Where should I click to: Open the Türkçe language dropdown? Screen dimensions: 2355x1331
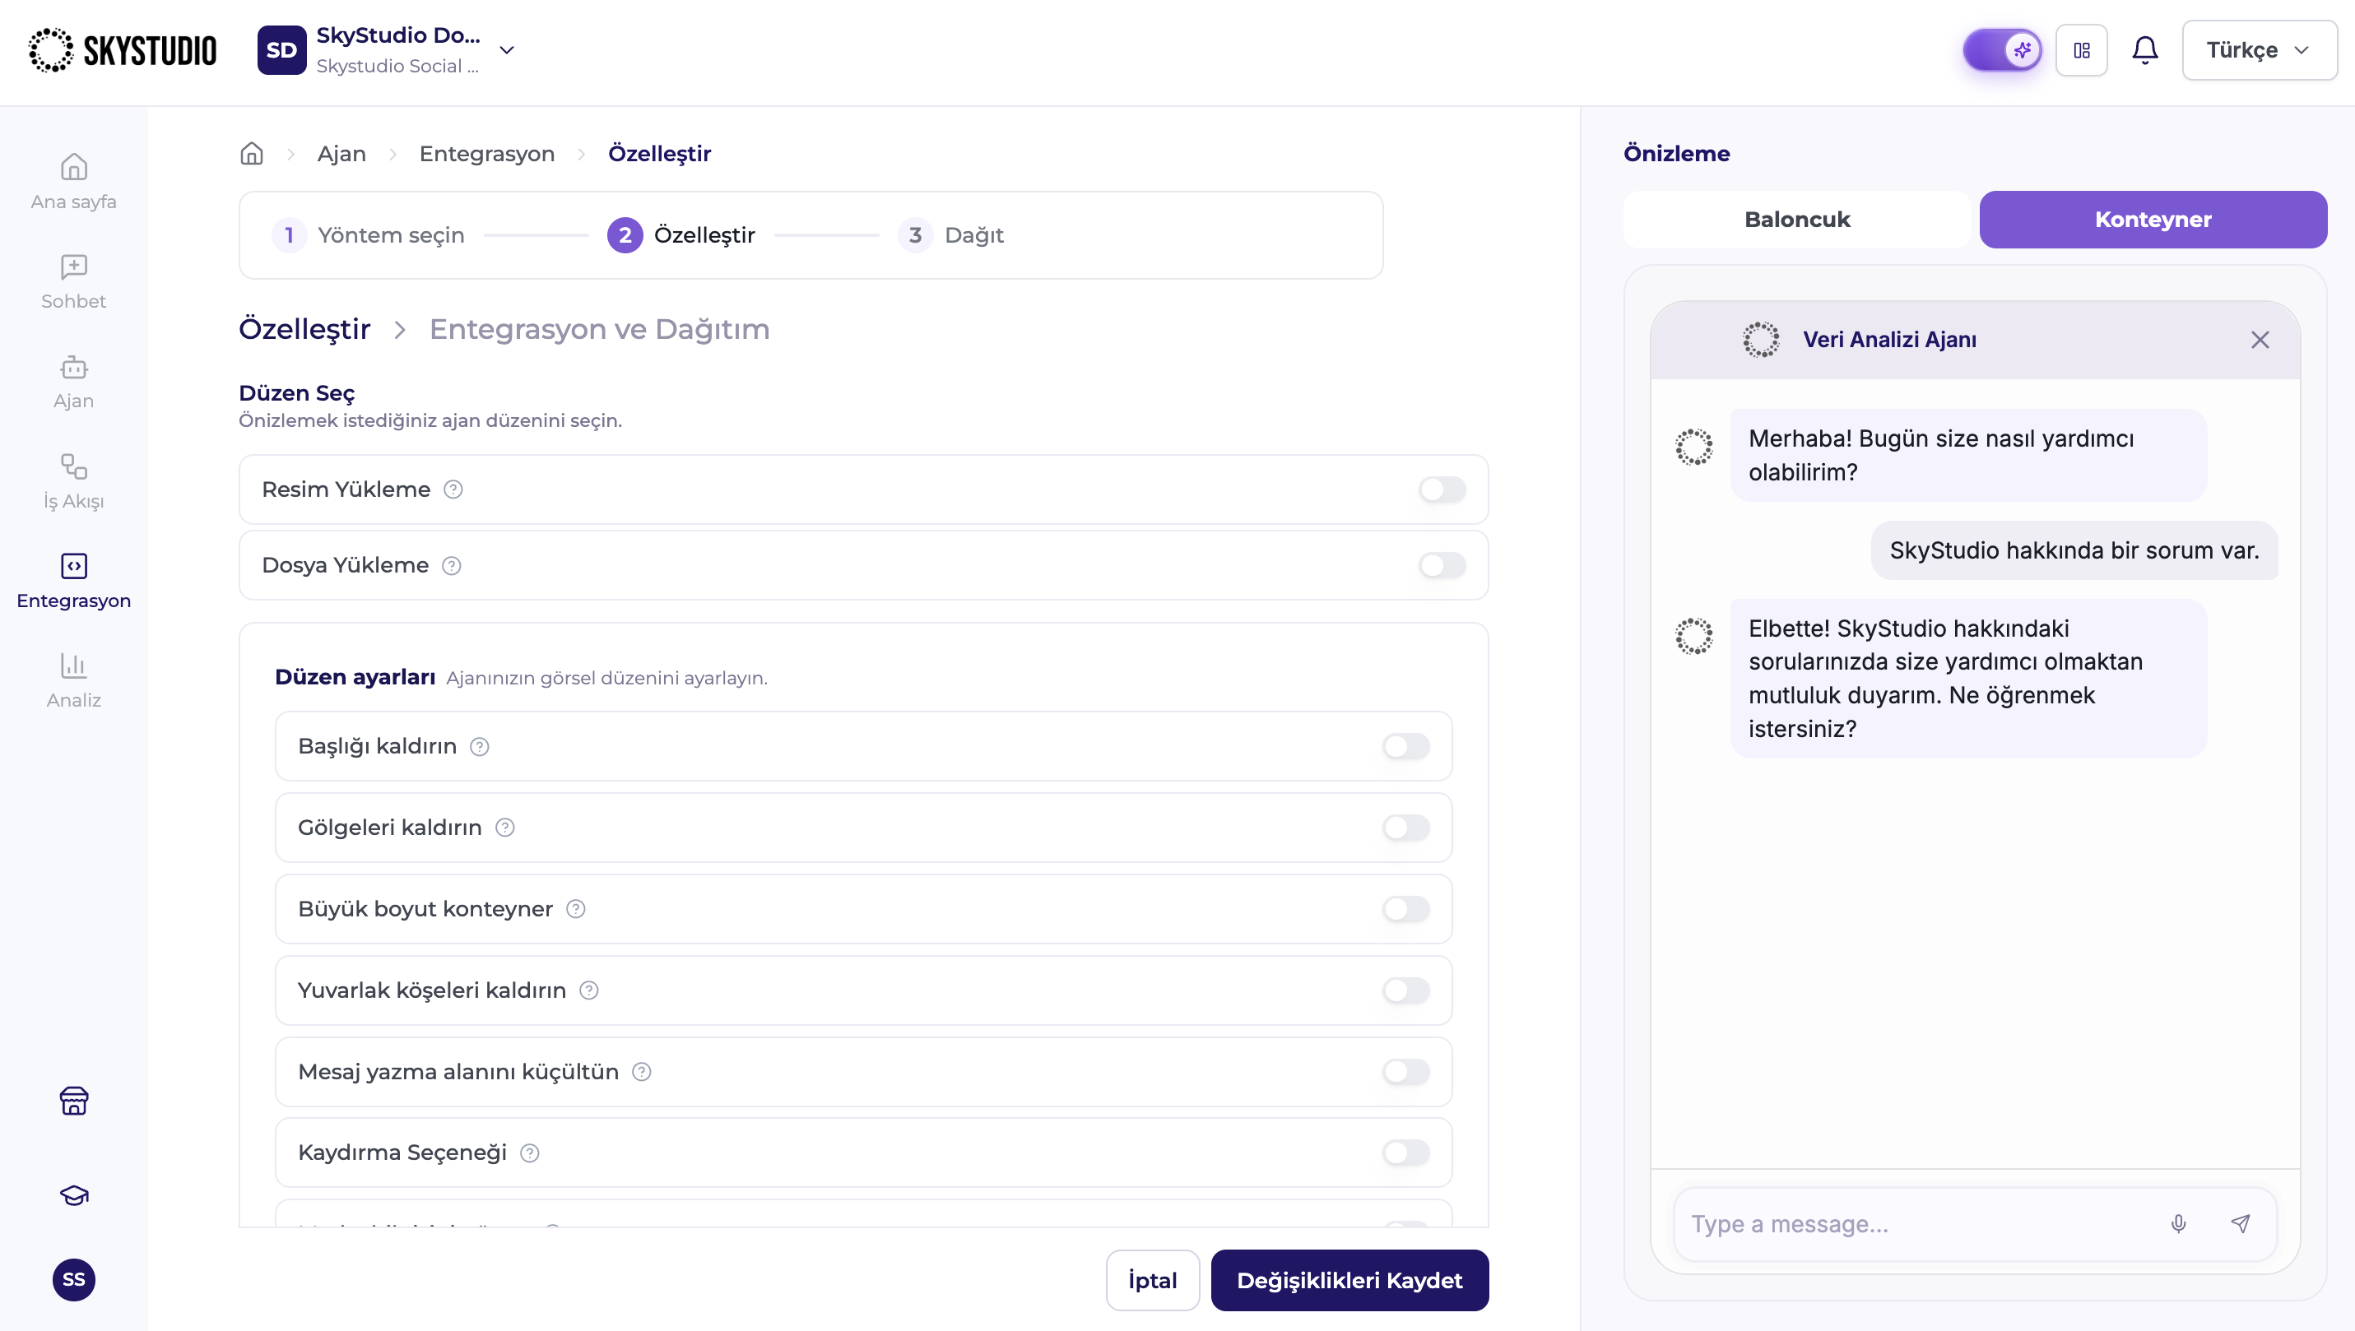click(x=2259, y=50)
